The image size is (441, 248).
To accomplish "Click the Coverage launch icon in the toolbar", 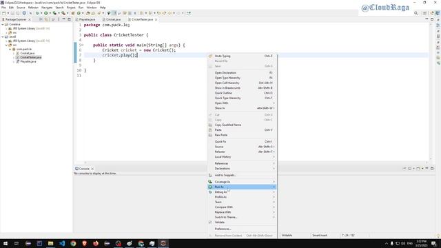I will (54, 13).
